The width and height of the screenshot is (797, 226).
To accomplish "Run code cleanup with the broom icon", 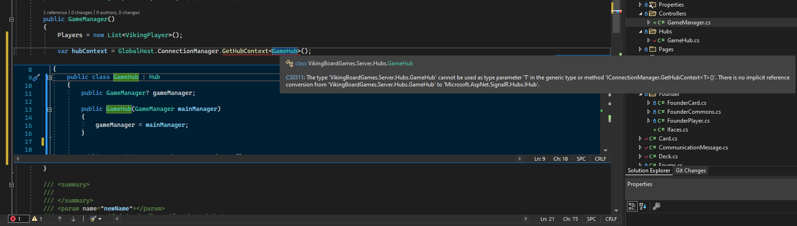I will (x=93, y=219).
